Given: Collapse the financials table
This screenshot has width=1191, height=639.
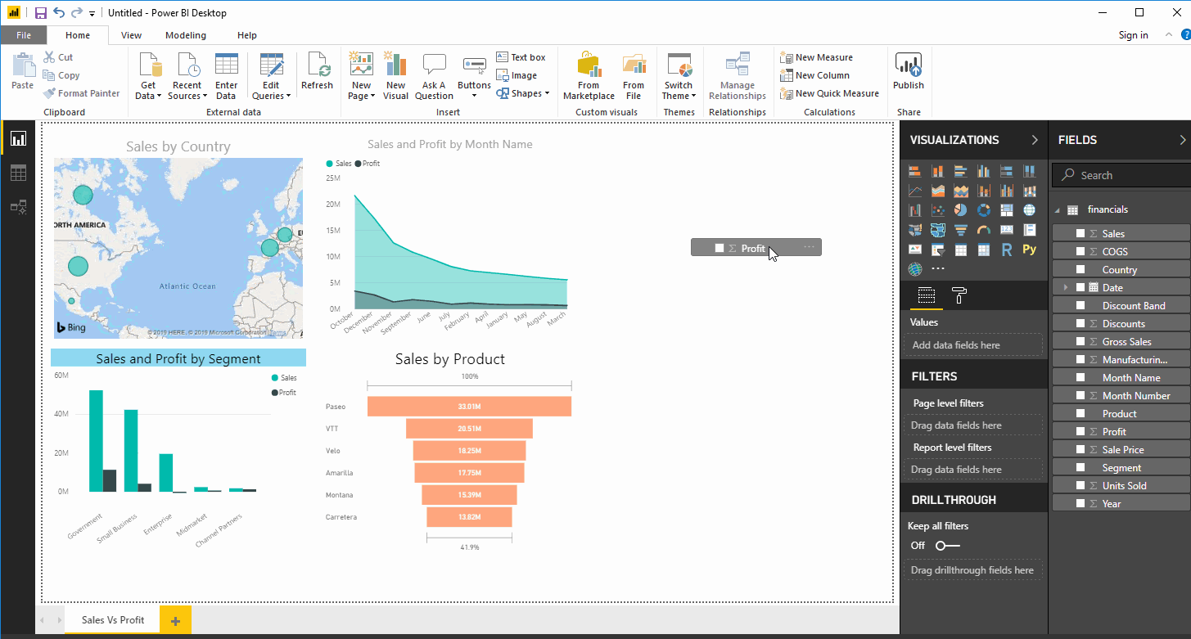Looking at the screenshot, I should (x=1057, y=210).
